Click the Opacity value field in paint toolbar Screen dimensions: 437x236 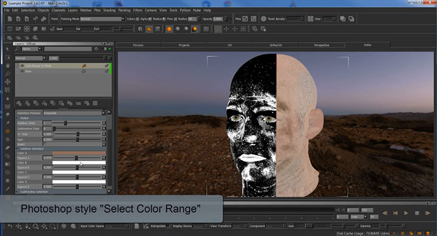coord(218,19)
